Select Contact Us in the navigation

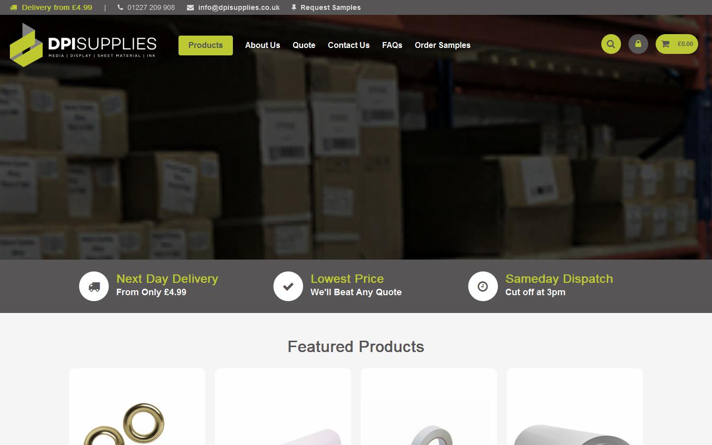coord(349,45)
